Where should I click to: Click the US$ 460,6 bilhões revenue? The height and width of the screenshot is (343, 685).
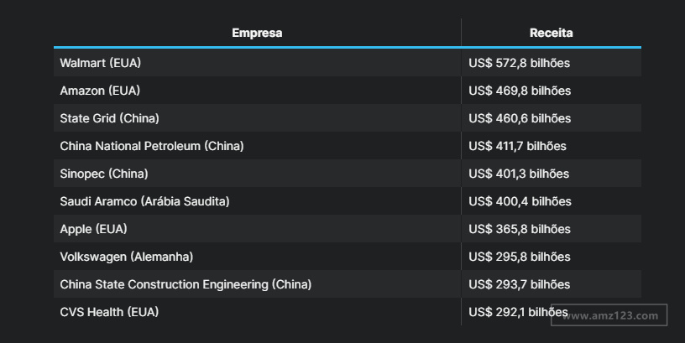coord(520,118)
